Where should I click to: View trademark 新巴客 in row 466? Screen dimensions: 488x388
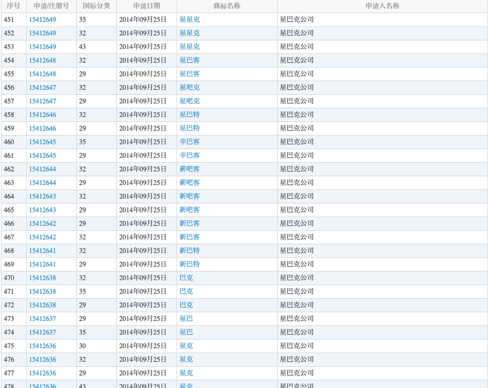coord(190,223)
